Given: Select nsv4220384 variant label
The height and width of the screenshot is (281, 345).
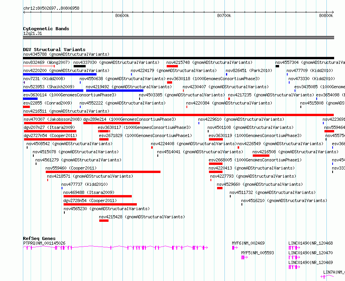Looking at the screenshot, I should tap(229, 103).
